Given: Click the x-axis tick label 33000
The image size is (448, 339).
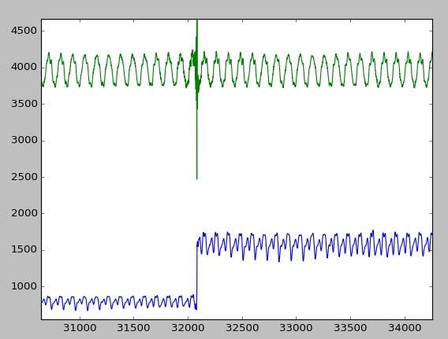Looking at the screenshot, I should pos(296,328).
